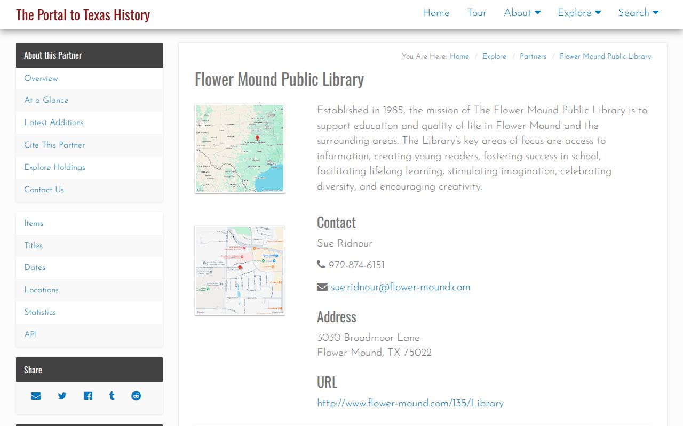Screen dimensions: 683x426
Task: Click the contact name Sue Ridnour
Action: tap(345, 243)
